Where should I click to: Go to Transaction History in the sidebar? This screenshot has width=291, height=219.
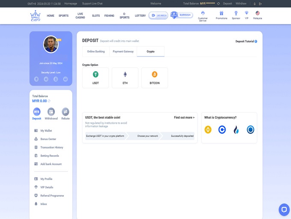[51, 147]
